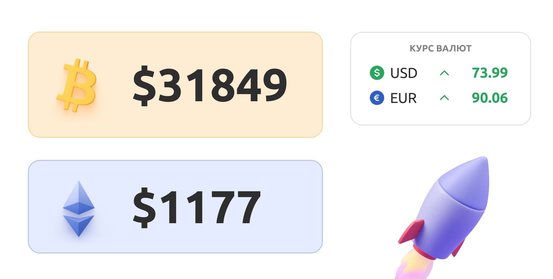Select the EUR currency label
Image resolution: width=553 pixels, height=279 pixels.
[403, 98]
